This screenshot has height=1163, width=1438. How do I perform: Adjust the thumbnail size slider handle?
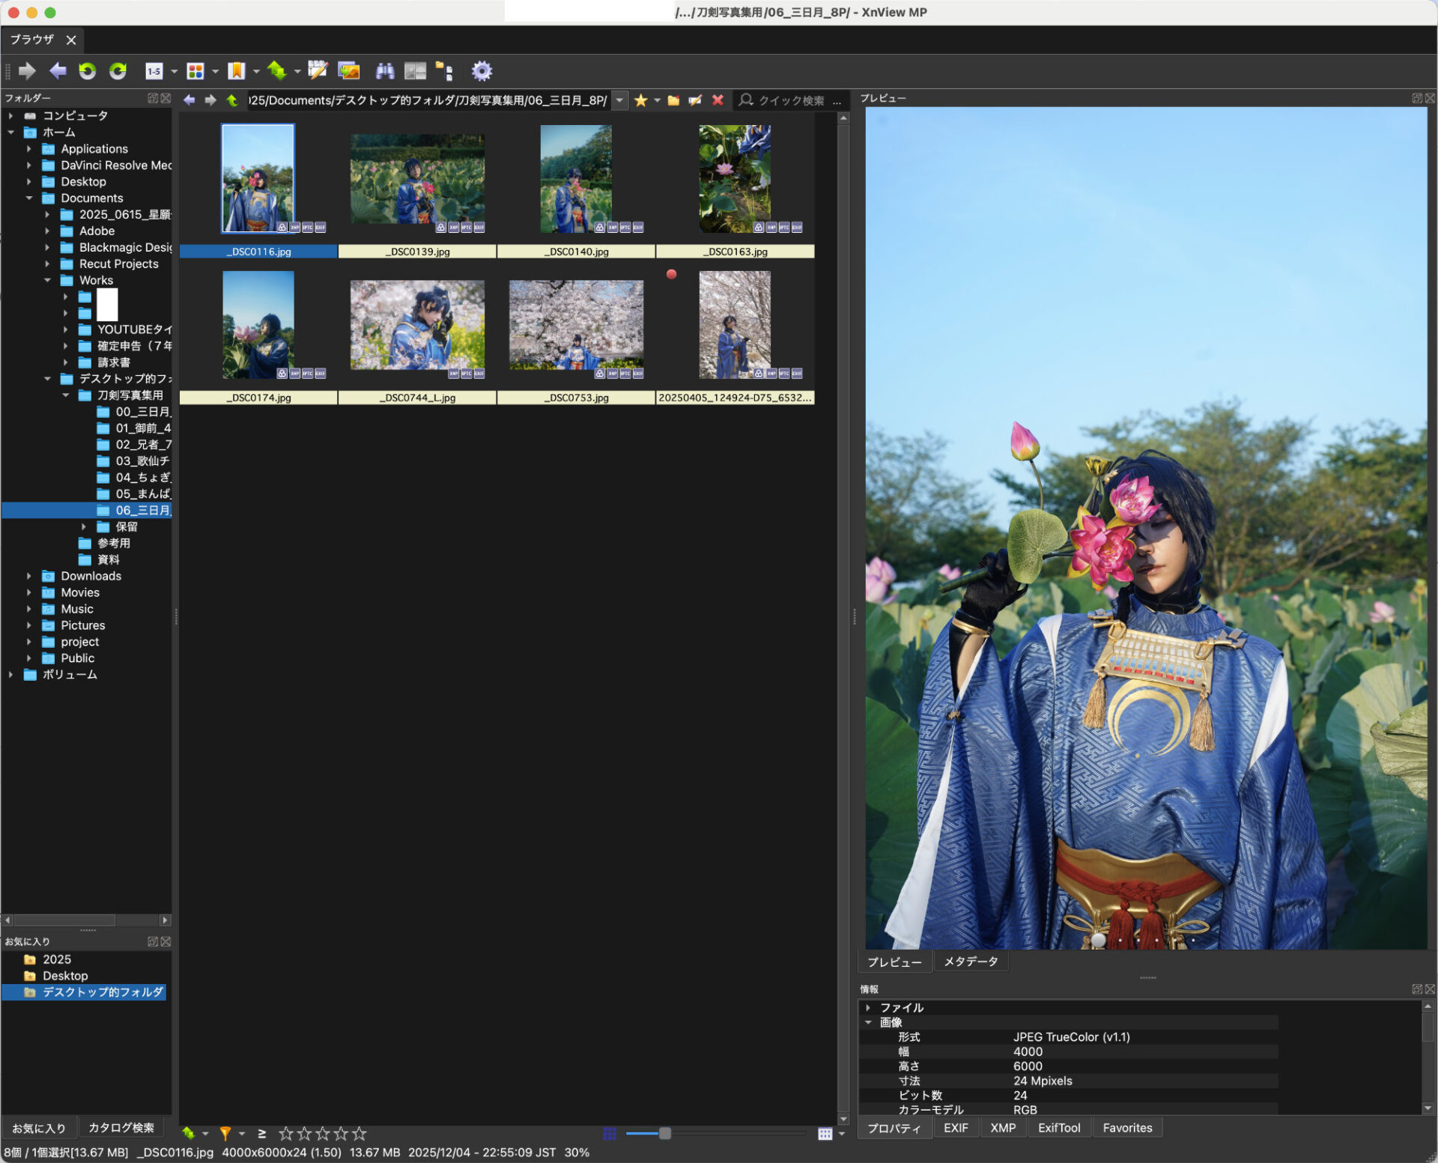(x=664, y=1133)
